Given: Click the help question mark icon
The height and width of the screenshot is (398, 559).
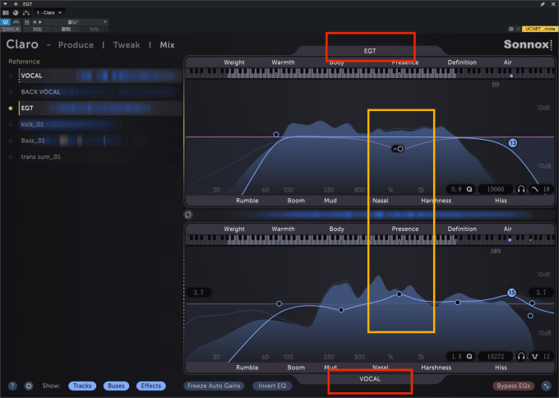Looking at the screenshot, I should click(x=12, y=386).
